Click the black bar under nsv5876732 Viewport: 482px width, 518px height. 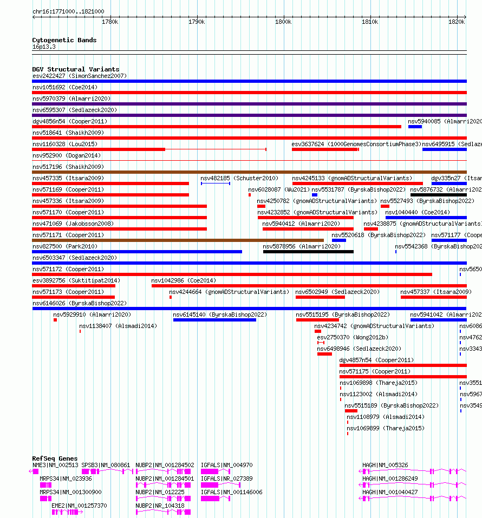[x=438, y=195]
